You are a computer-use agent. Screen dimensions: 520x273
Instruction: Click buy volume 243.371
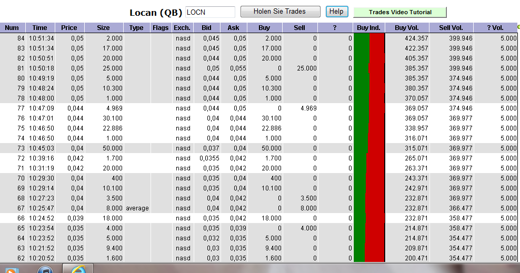pyautogui.click(x=416, y=178)
